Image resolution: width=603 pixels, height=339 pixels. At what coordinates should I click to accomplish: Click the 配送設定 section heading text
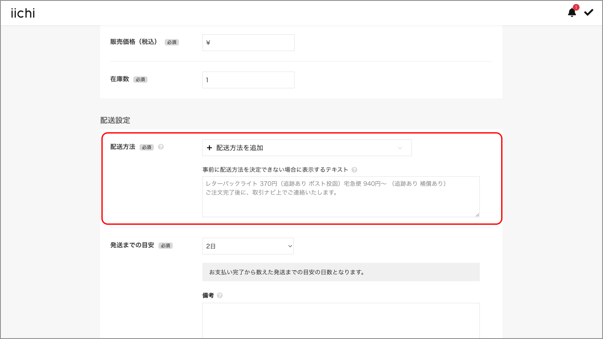pyautogui.click(x=115, y=121)
